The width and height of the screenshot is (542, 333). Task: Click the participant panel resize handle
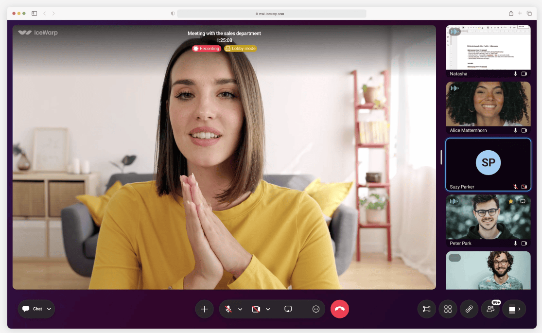click(x=441, y=157)
